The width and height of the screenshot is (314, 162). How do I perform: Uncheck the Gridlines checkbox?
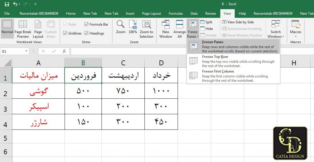tap(65, 33)
